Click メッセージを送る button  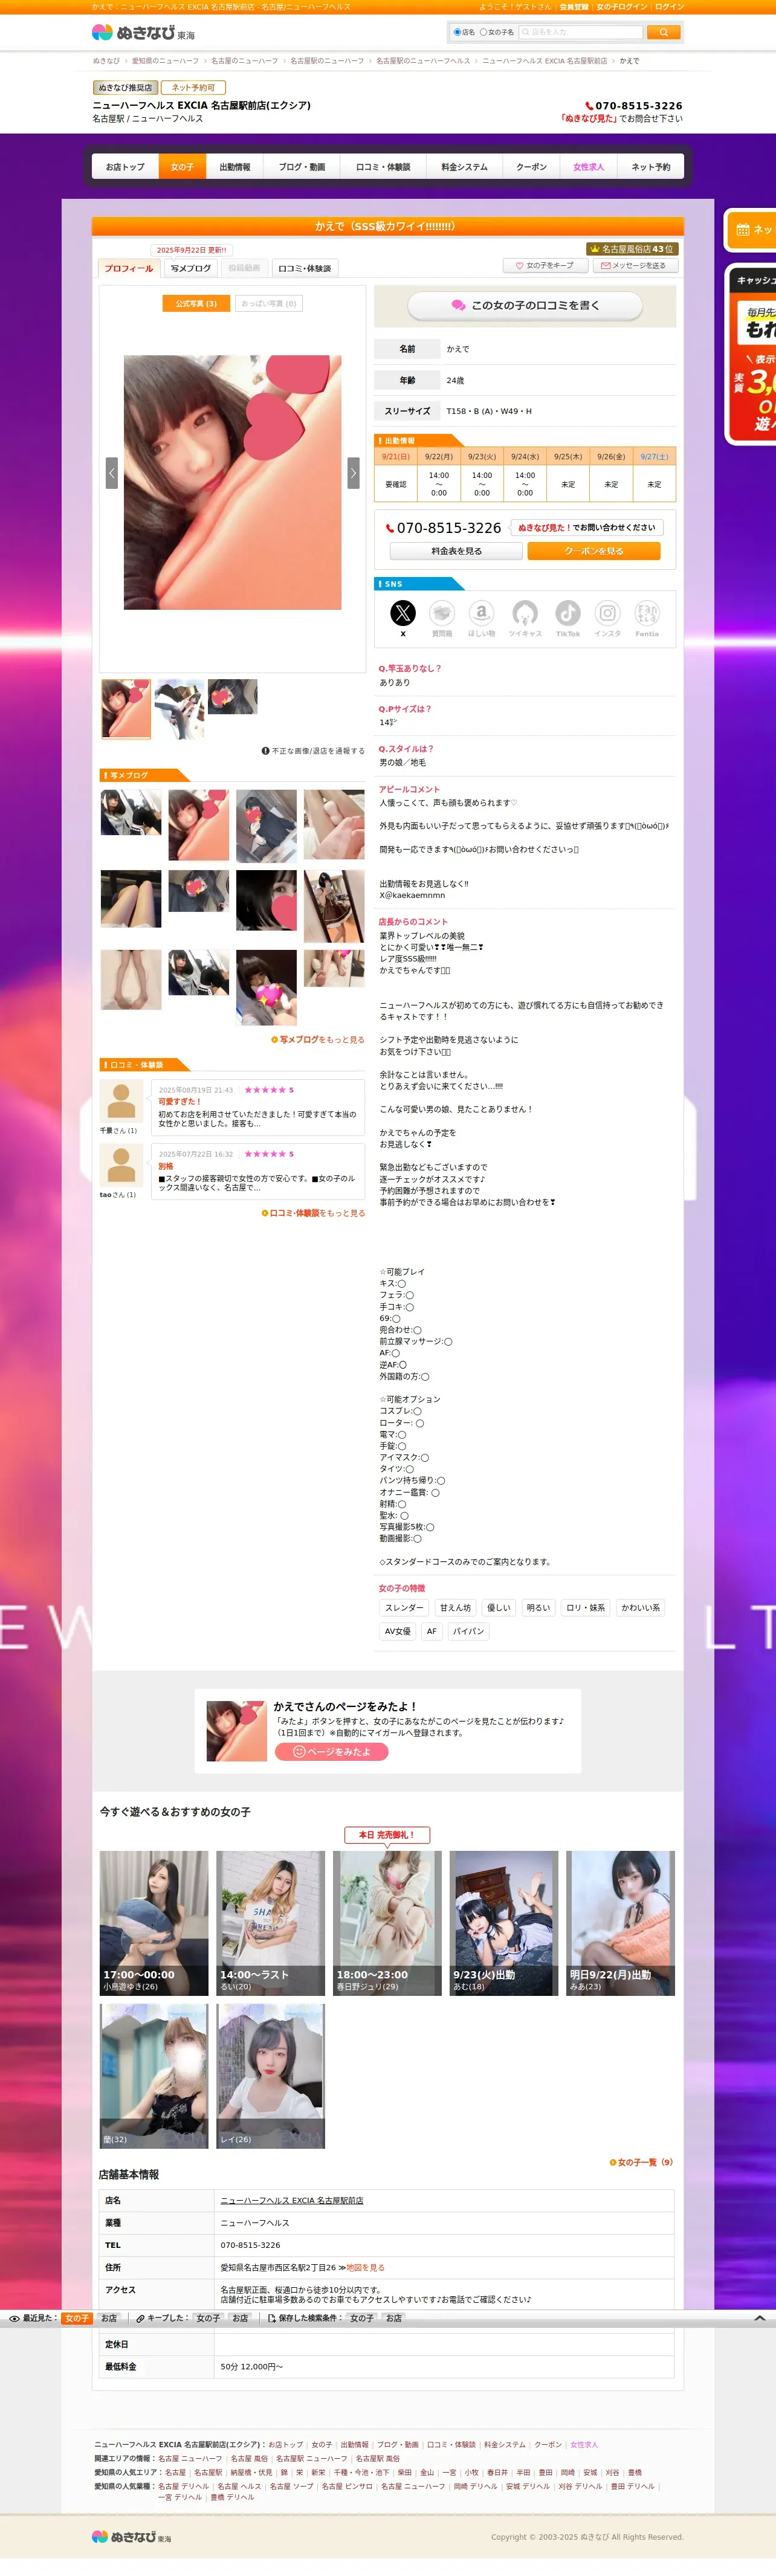click(635, 266)
